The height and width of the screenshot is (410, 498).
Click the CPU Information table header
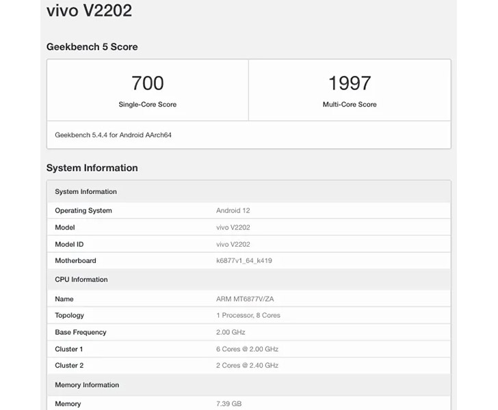(x=249, y=279)
